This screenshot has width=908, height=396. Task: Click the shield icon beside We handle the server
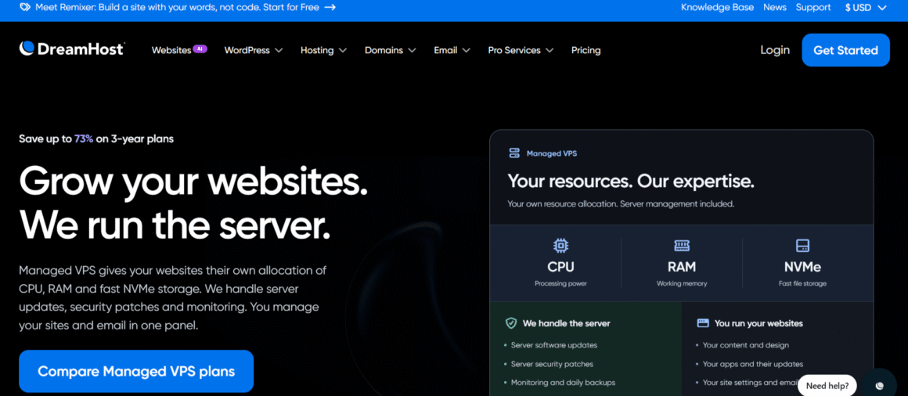pos(511,323)
